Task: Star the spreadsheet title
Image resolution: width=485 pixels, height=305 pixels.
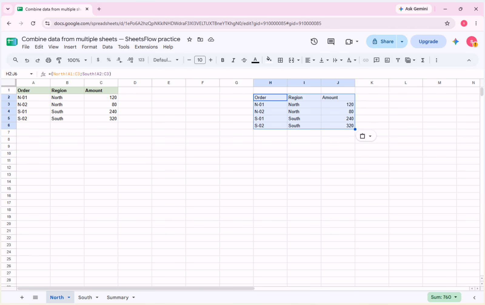Action: coord(189,39)
